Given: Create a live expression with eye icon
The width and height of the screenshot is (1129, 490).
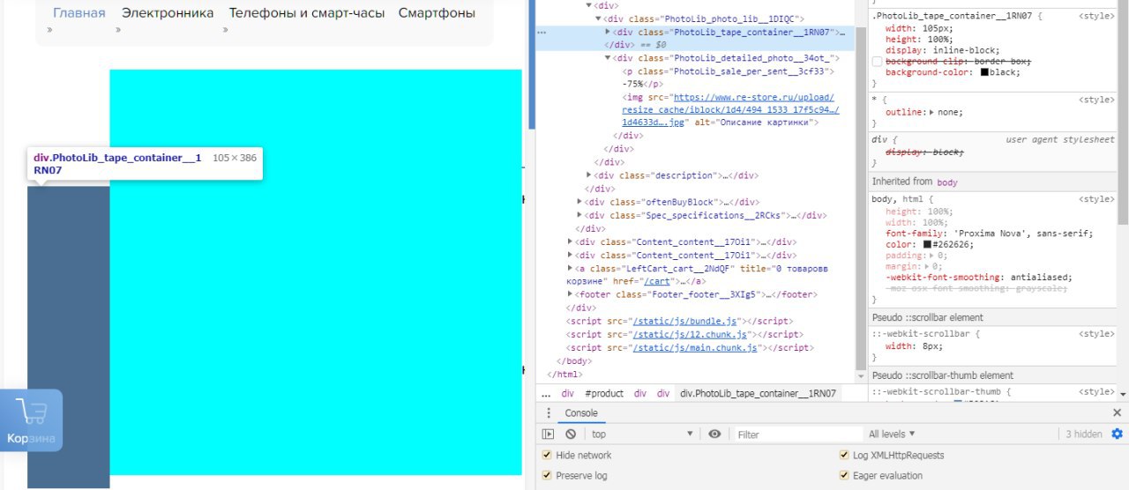Looking at the screenshot, I should click(714, 434).
